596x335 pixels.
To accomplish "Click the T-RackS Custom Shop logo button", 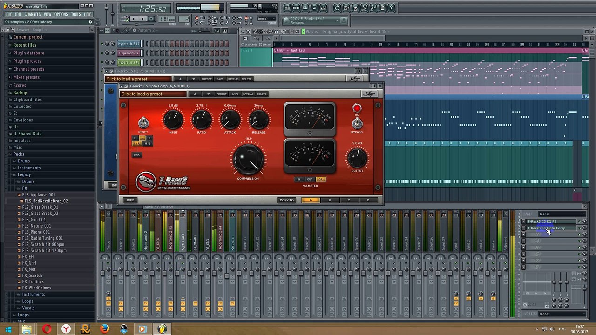I will pos(369,94).
